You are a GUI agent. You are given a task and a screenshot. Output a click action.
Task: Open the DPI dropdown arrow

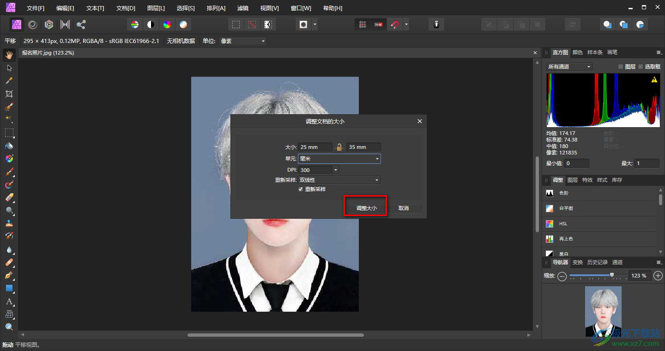point(336,170)
